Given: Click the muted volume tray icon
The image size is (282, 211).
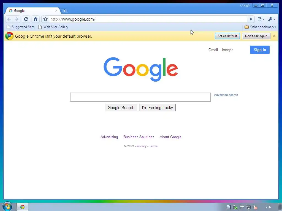Looking at the screenshot, I should tap(255, 207).
